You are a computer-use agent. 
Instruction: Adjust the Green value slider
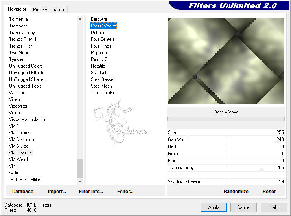tap(226, 154)
